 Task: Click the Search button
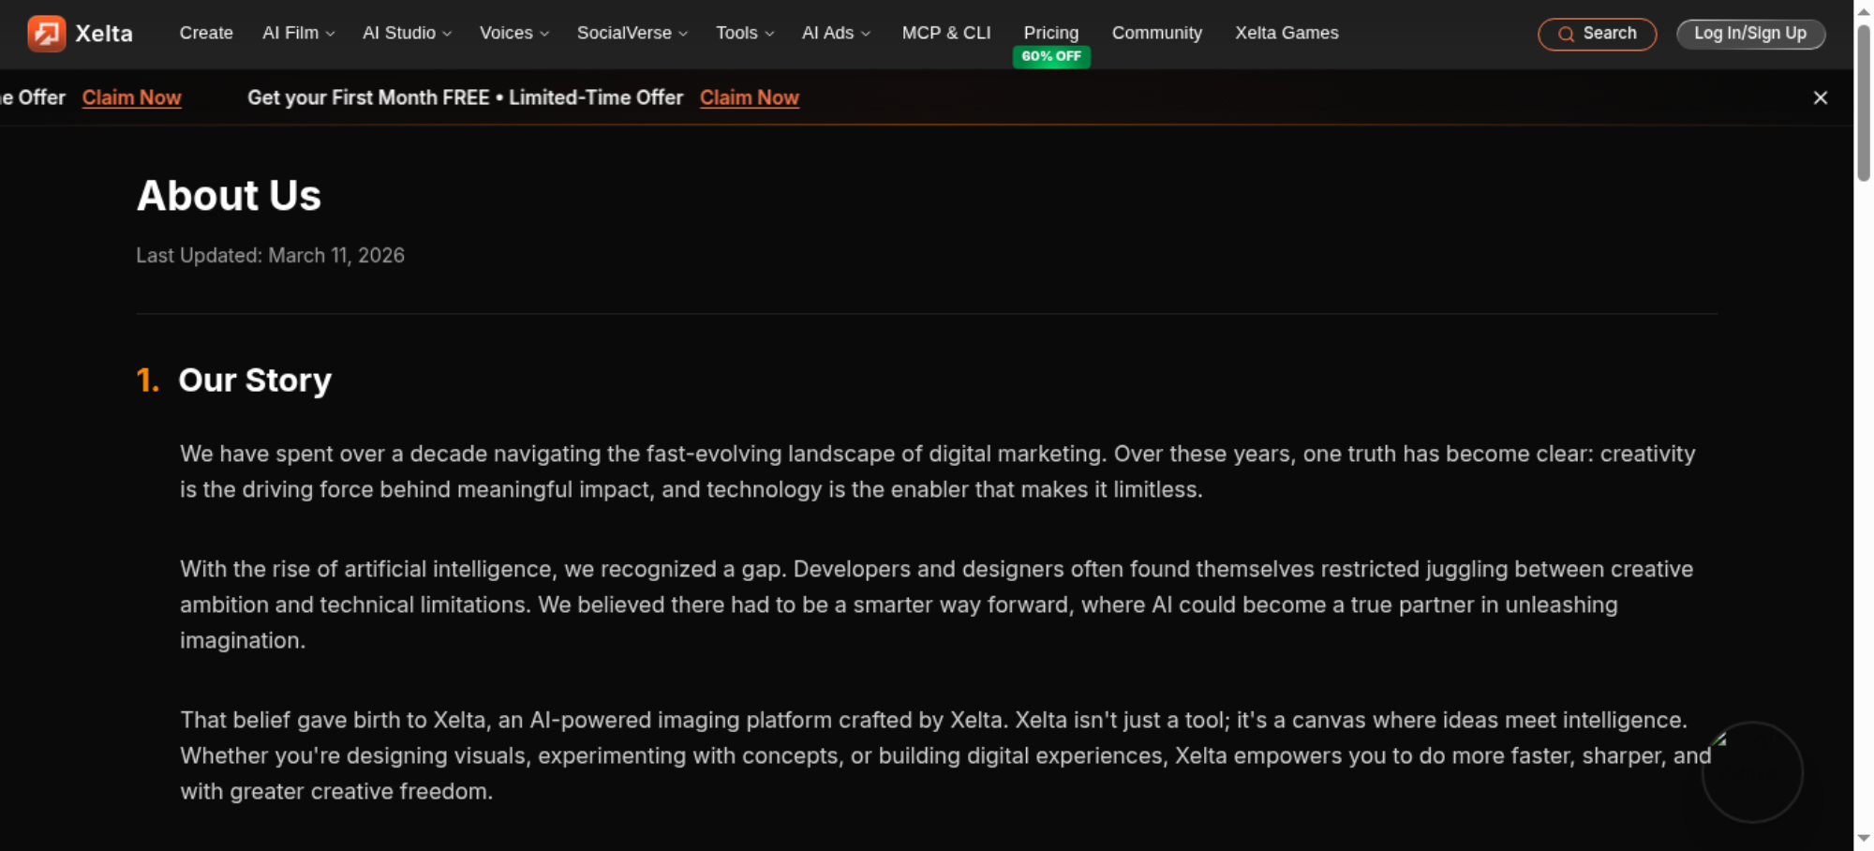click(x=1598, y=34)
